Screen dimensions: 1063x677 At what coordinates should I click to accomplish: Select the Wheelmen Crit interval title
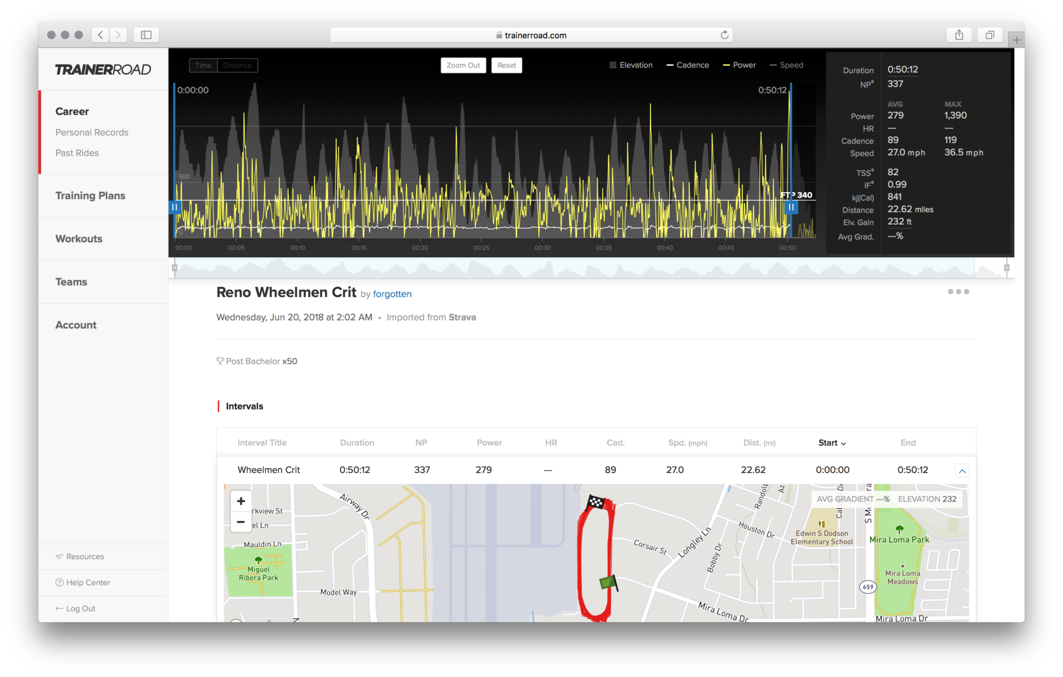click(x=268, y=469)
